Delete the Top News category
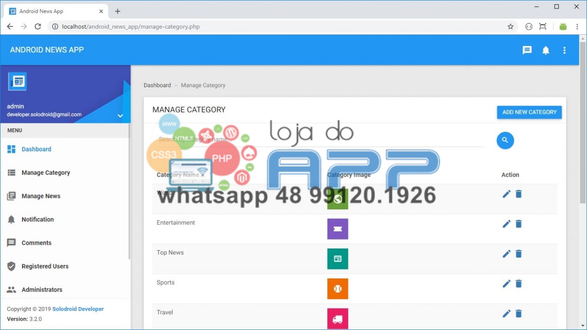The width and height of the screenshot is (587, 330). tap(518, 254)
